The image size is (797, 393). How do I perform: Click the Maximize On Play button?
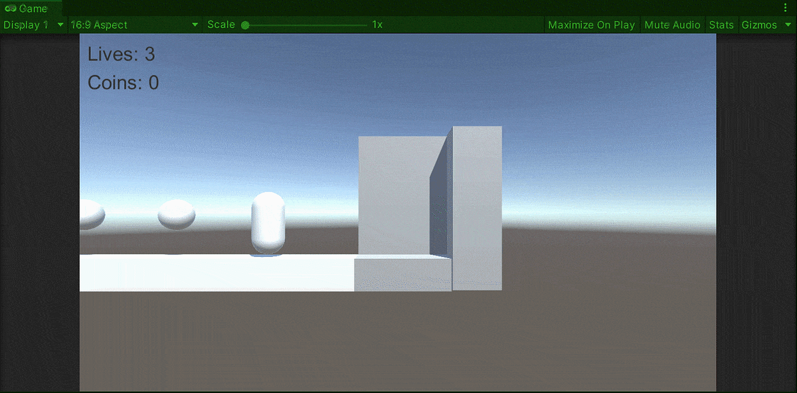click(591, 25)
